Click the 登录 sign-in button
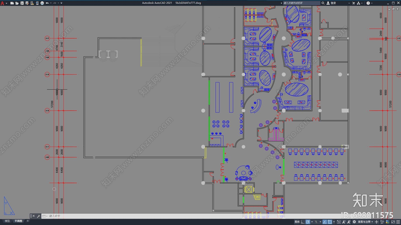 [x=331, y=3]
